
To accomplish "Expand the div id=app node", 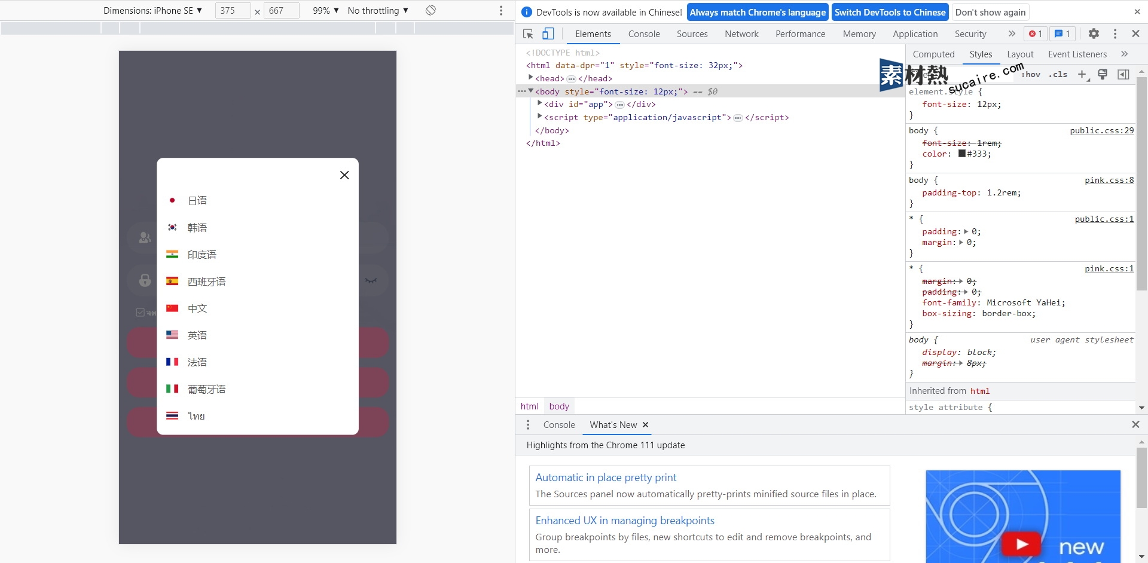I will [539, 103].
